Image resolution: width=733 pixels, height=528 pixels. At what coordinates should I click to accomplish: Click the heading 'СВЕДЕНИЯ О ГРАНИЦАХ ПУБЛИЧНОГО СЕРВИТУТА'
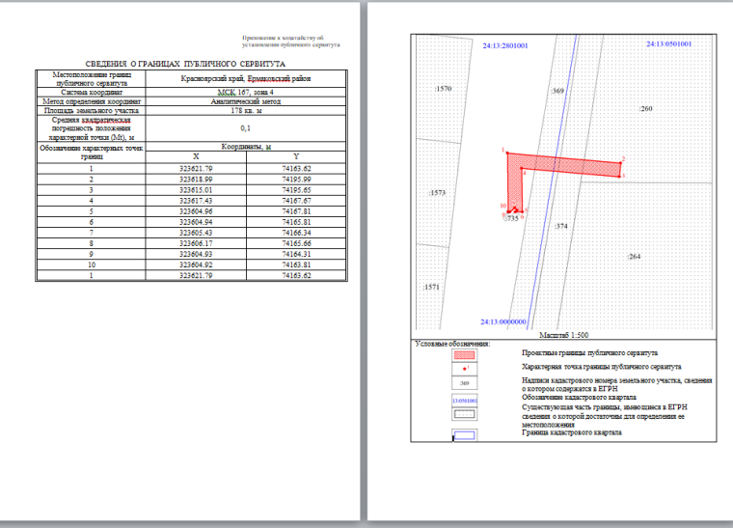[x=185, y=64]
